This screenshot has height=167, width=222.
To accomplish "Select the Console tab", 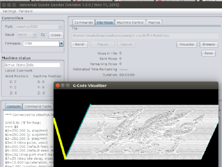I will point(14,107).
